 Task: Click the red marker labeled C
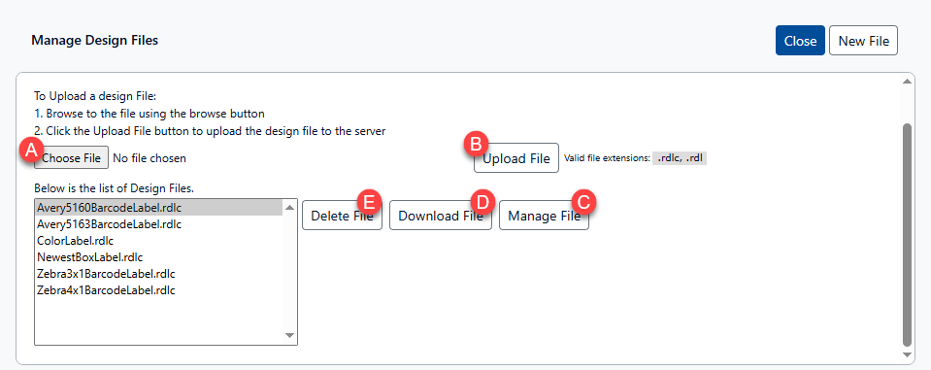coord(583,202)
